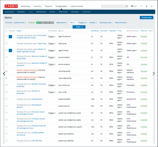Open the help question mark icon
Screen dimensions: 158x147
coord(141,6)
